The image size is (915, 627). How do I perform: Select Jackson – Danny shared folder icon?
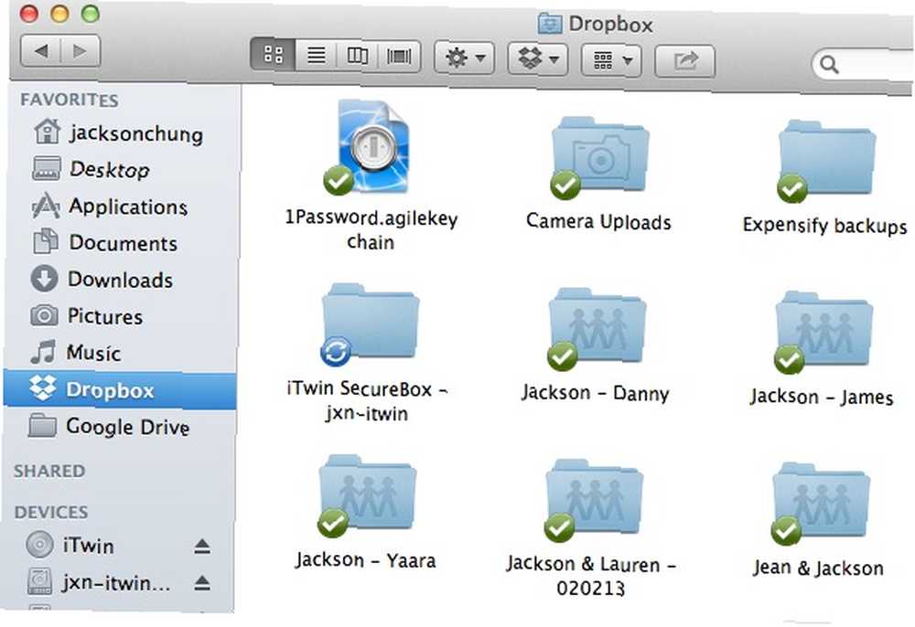(x=597, y=327)
